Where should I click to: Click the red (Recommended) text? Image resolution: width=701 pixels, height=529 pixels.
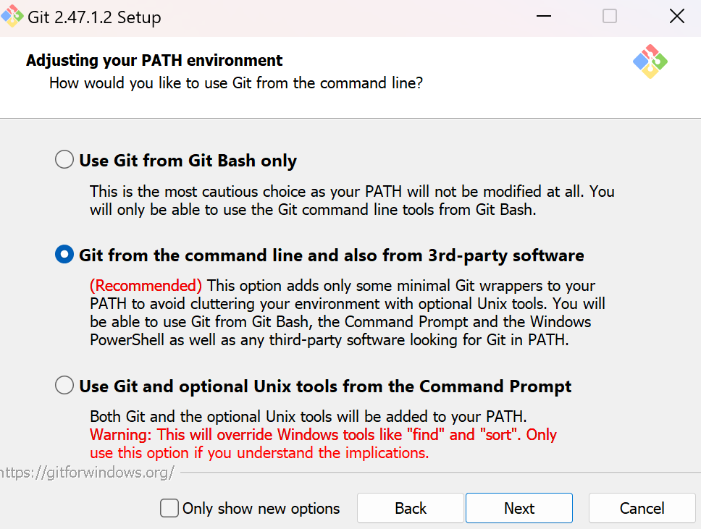tap(146, 286)
